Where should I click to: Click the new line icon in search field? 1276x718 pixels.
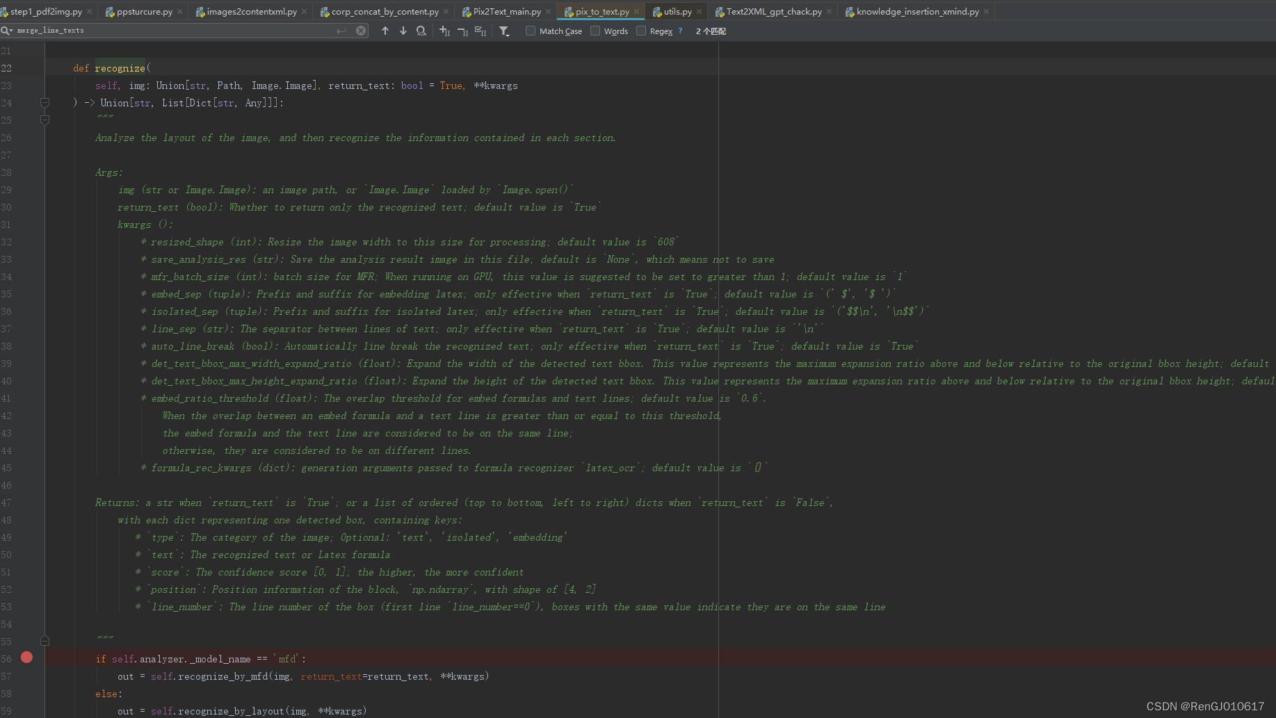point(341,31)
